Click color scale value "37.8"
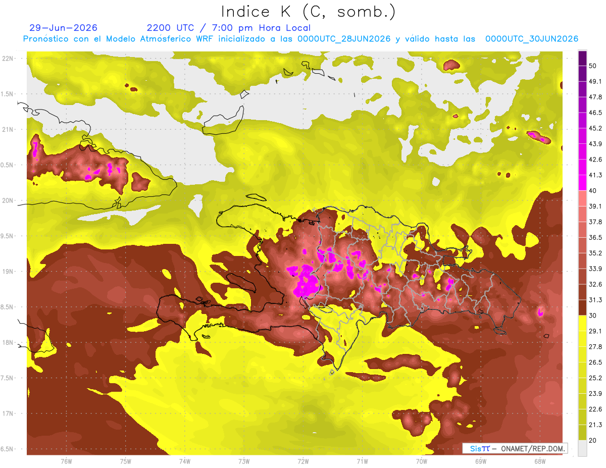The height and width of the screenshot is (468, 606). [x=595, y=222]
